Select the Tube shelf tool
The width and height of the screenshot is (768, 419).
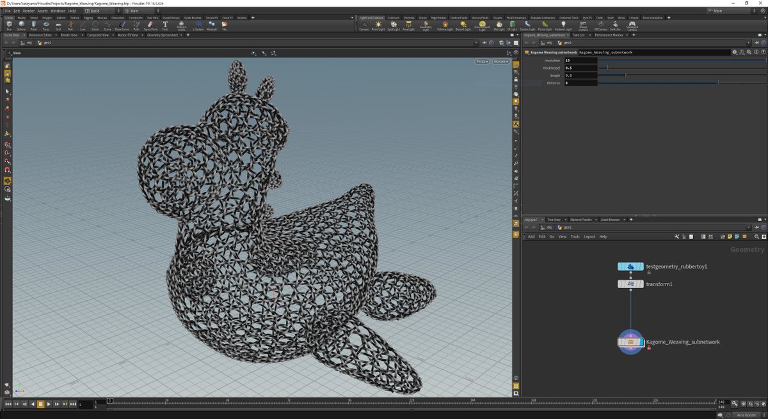[x=33, y=25]
